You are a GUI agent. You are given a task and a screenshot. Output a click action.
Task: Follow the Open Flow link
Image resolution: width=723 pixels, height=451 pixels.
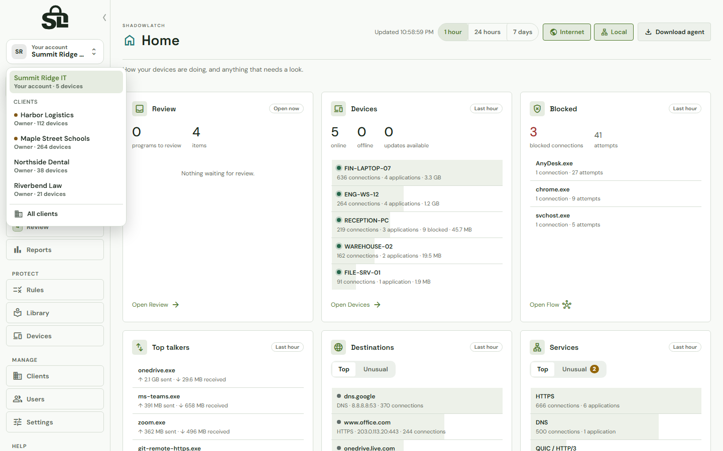[551, 305]
